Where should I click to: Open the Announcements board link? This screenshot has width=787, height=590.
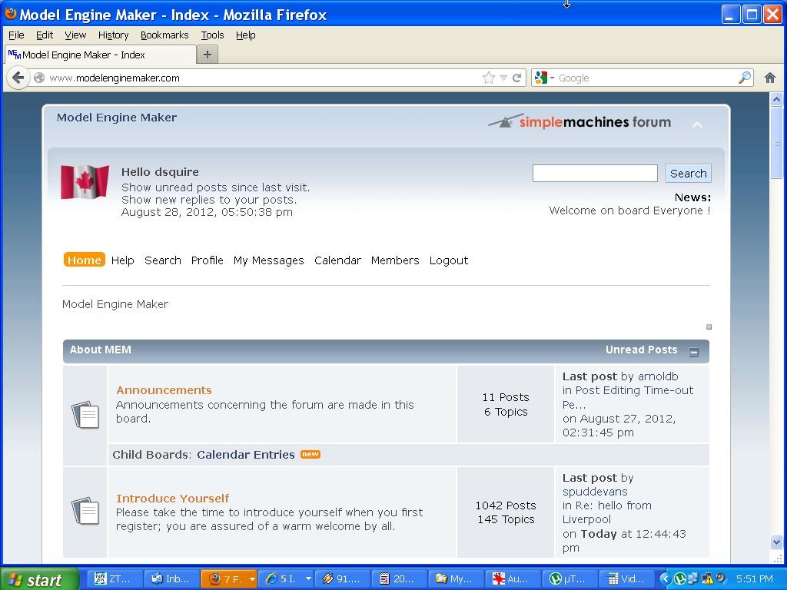coord(164,389)
